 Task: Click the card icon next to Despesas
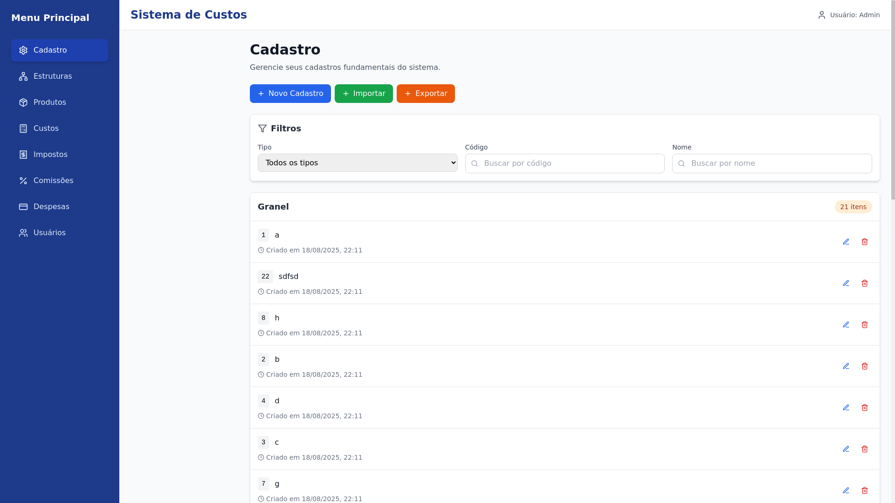[23, 207]
